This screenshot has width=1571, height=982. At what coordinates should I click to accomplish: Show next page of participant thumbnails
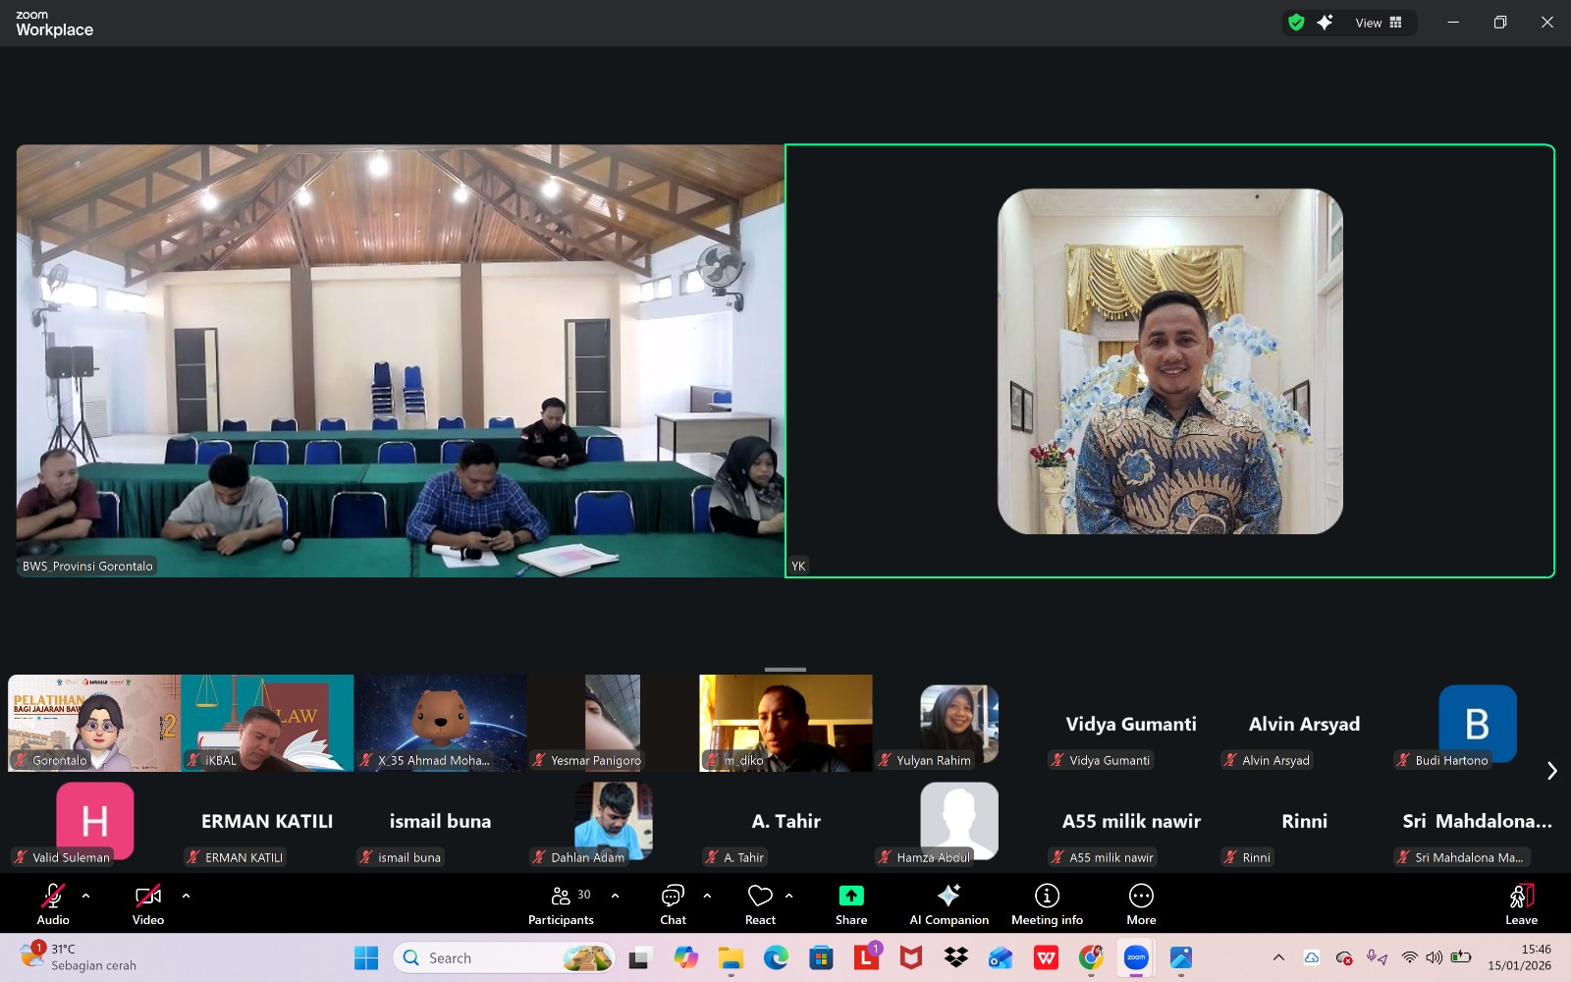click(1551, 771)
